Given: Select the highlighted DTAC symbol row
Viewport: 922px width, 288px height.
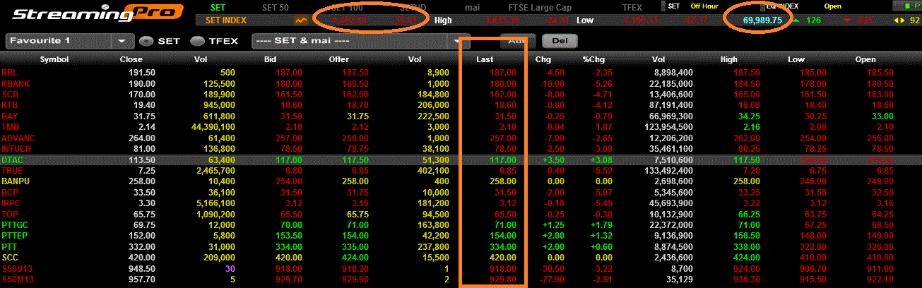Looking at the screenshot, I should point(461,160).
